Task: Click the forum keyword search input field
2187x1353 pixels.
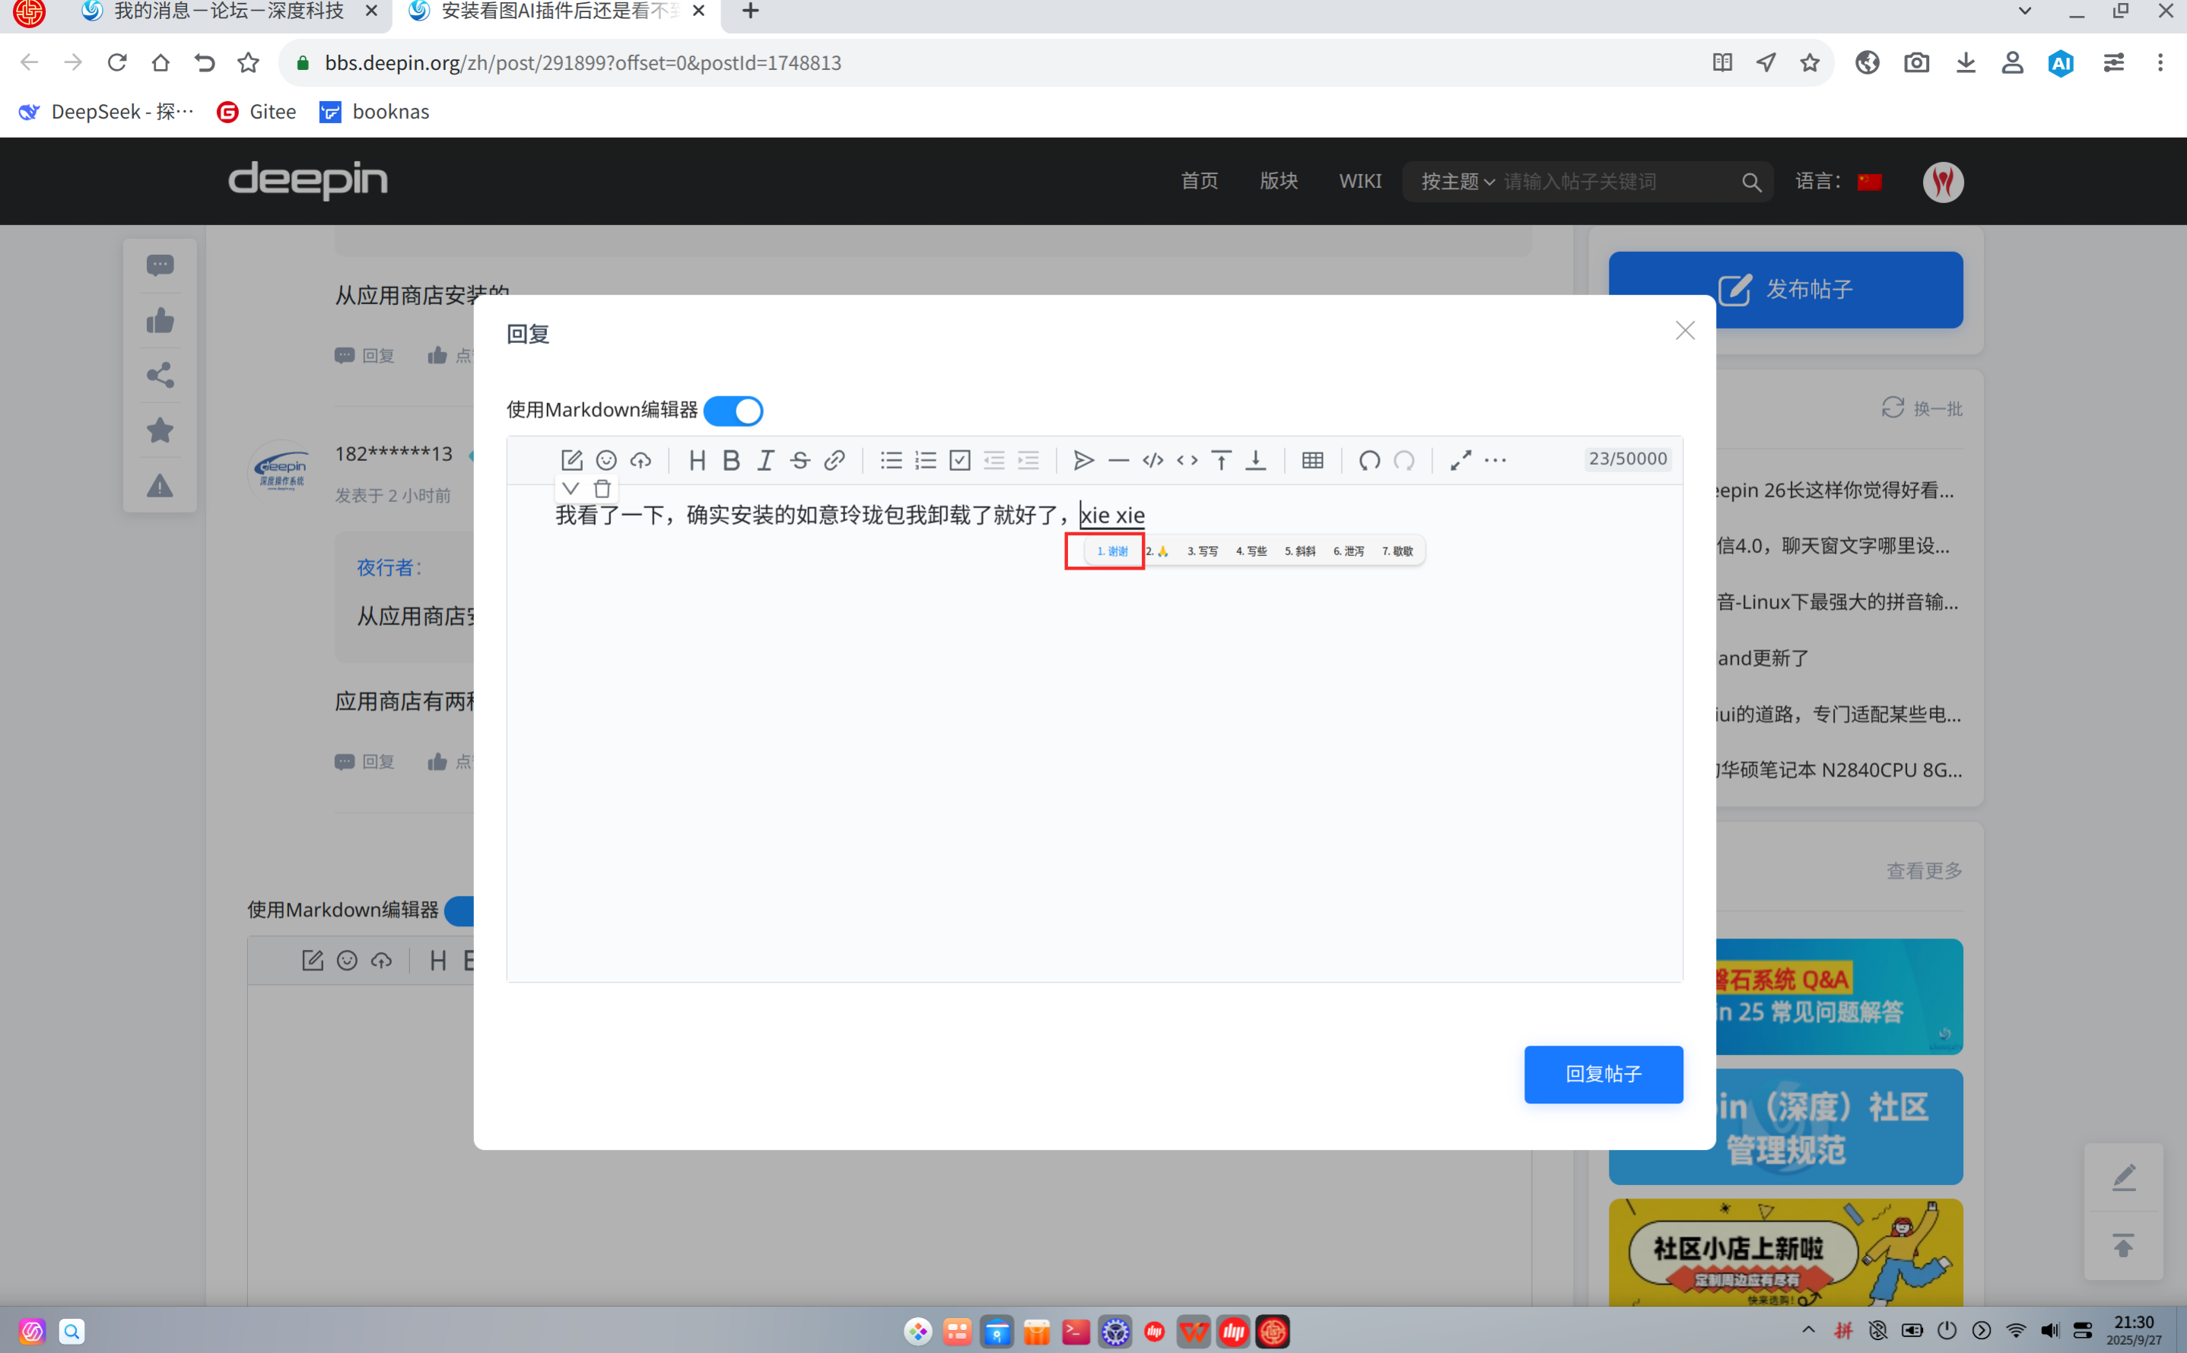Action: (1615, 182)
